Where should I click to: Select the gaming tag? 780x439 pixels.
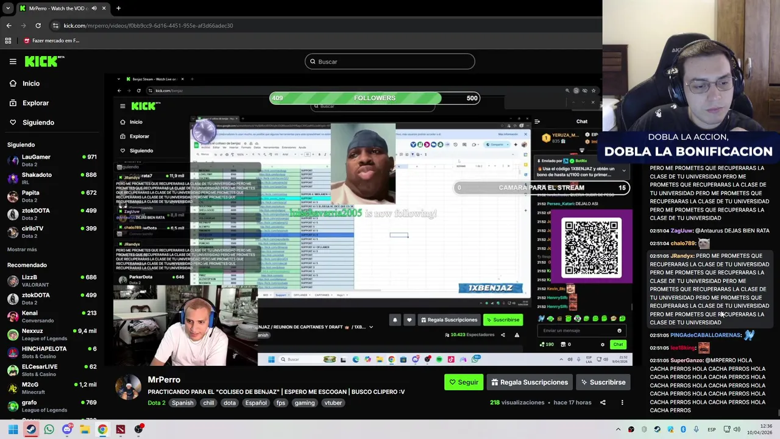tap(305, 403)
